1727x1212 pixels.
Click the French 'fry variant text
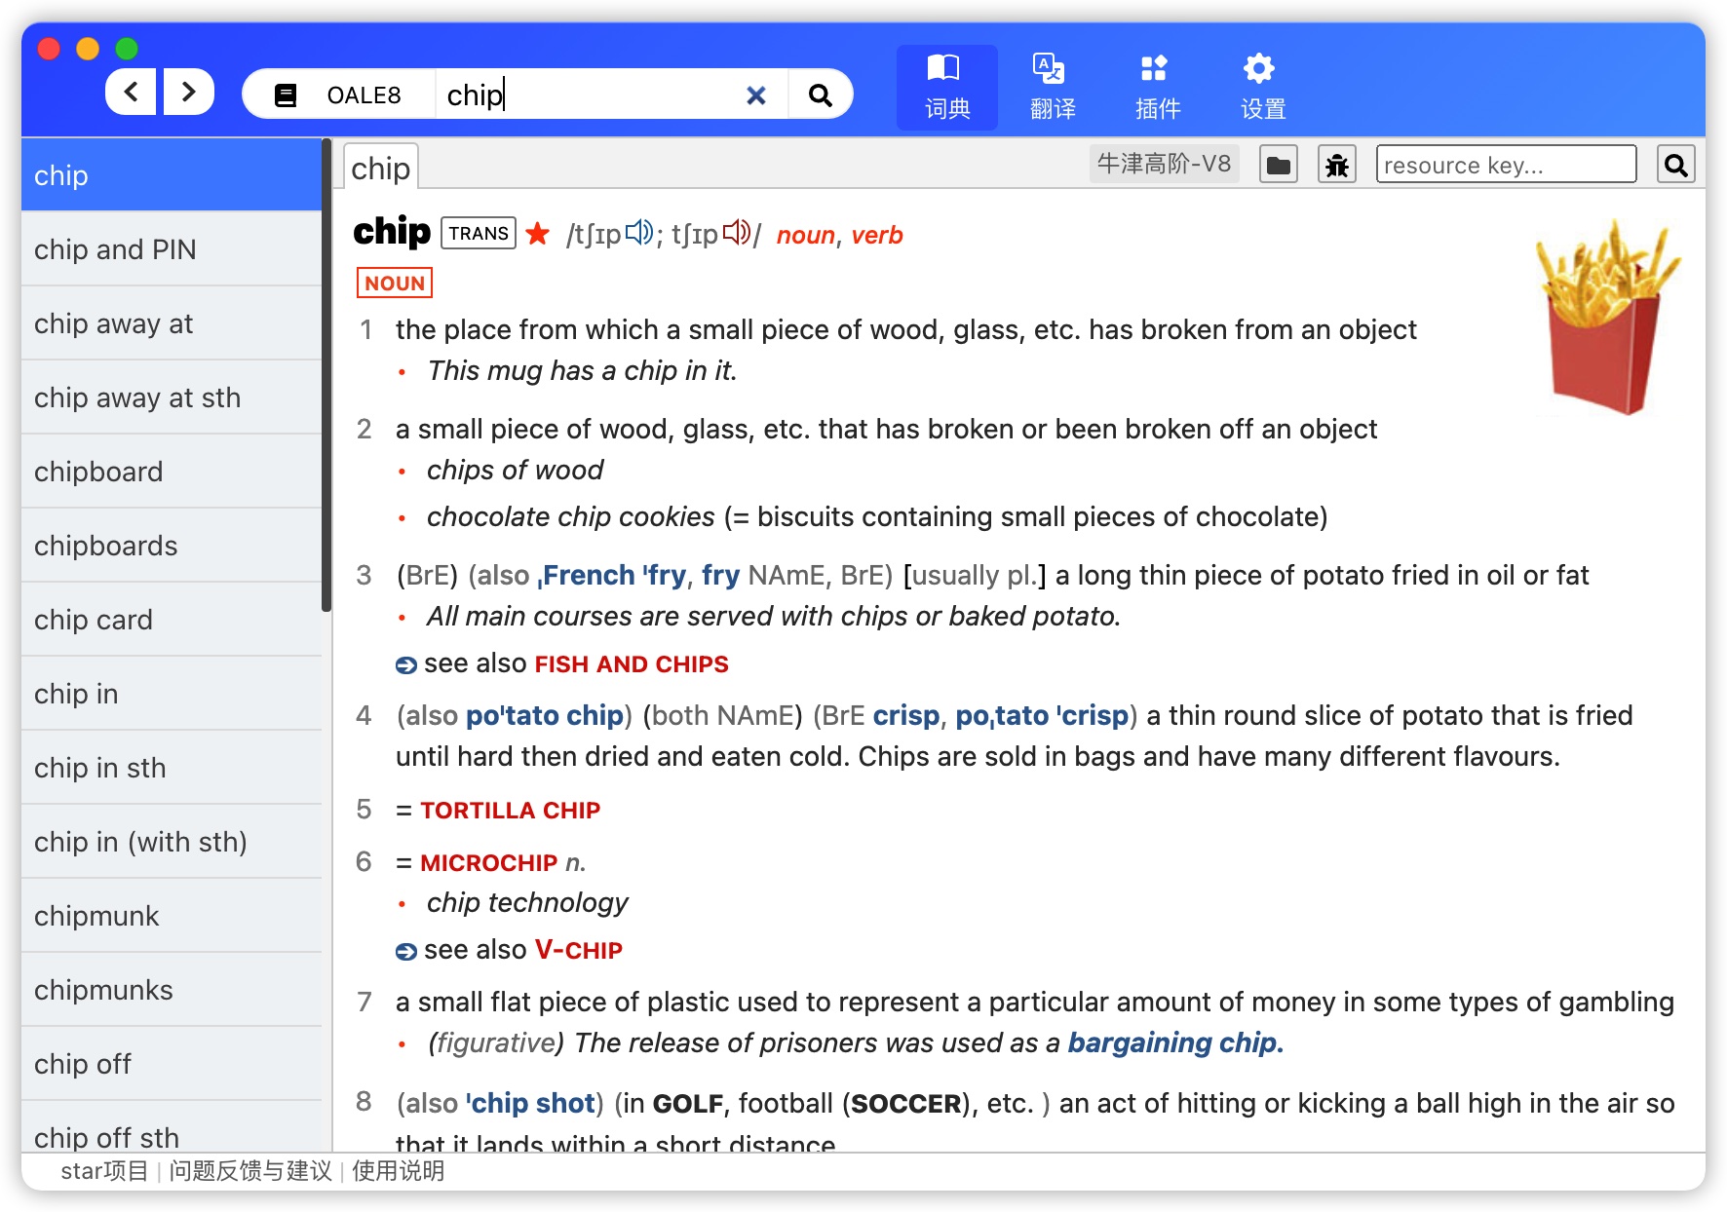(613, 576)
